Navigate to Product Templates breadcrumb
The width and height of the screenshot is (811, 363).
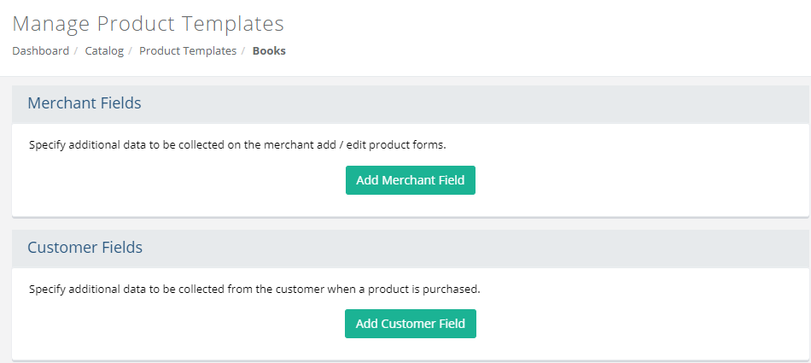pyautogui.click(x=188, y=50)
